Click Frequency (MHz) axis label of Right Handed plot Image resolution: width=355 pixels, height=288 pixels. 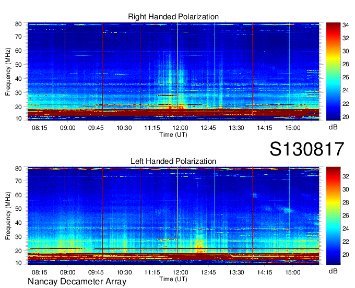click(x=8, y=71)
